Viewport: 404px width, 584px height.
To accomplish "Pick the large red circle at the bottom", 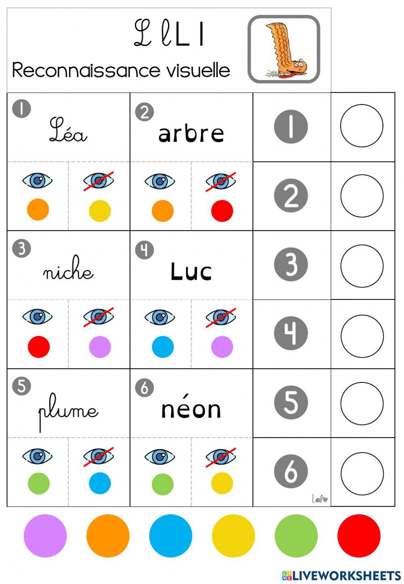I will (x=359, y=535).
